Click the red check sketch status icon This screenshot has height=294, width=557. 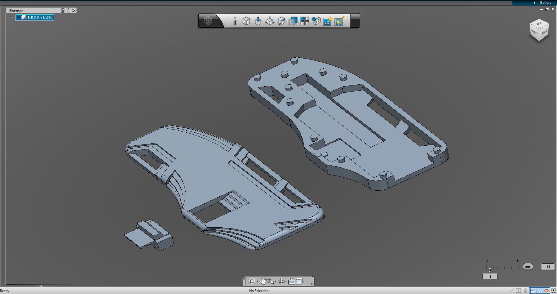point(511,291)
